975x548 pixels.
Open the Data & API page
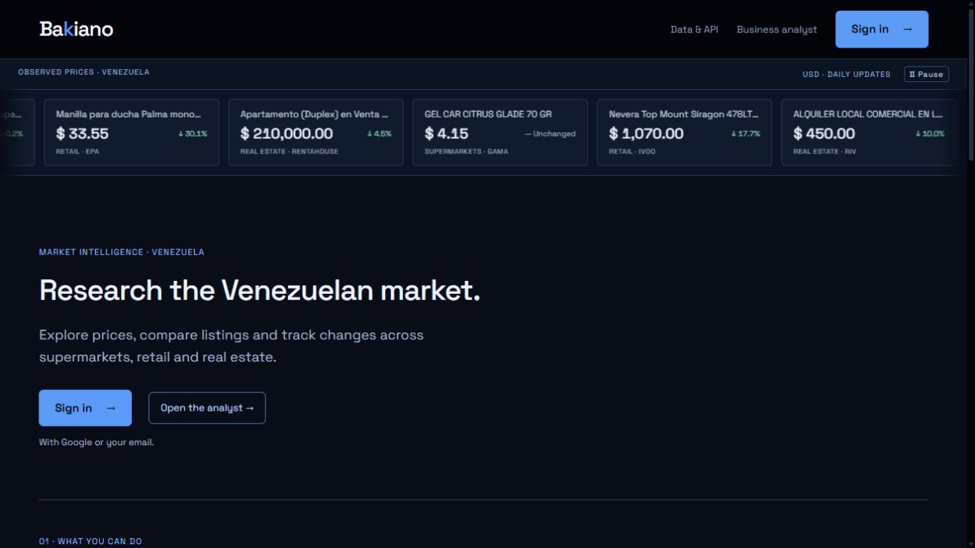[x=694, y=29]
